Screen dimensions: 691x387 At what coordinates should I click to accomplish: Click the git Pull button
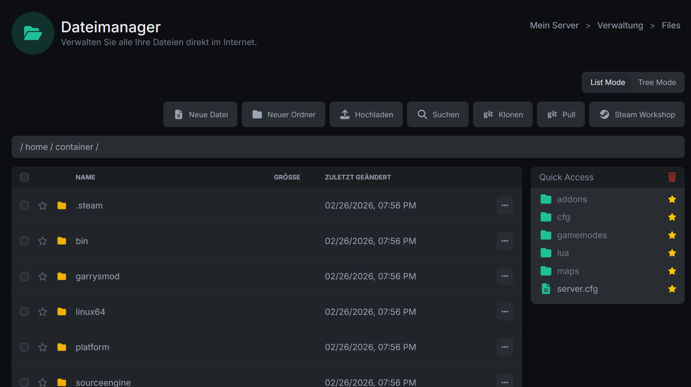(561, 114)
